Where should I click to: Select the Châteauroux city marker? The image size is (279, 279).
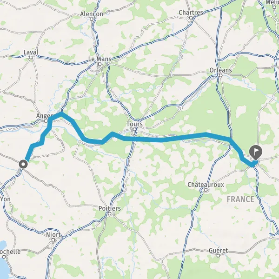206,190
